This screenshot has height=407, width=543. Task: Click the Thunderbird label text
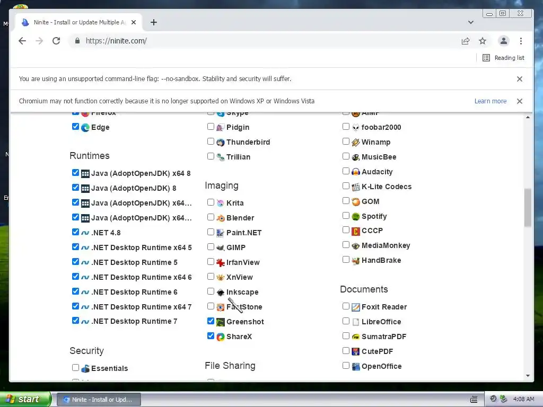pos(248,142)
